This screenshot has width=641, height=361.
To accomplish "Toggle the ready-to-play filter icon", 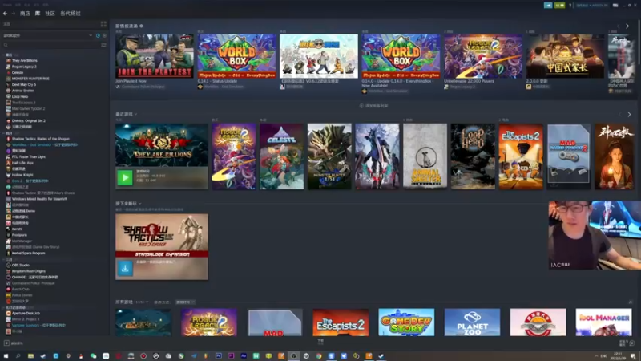I will click(x=104, y=35).
